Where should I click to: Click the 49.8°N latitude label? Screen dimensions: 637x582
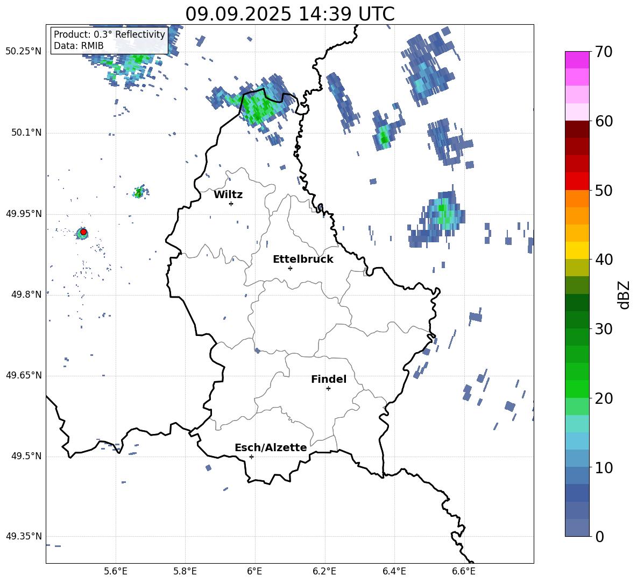pos(26,294)
